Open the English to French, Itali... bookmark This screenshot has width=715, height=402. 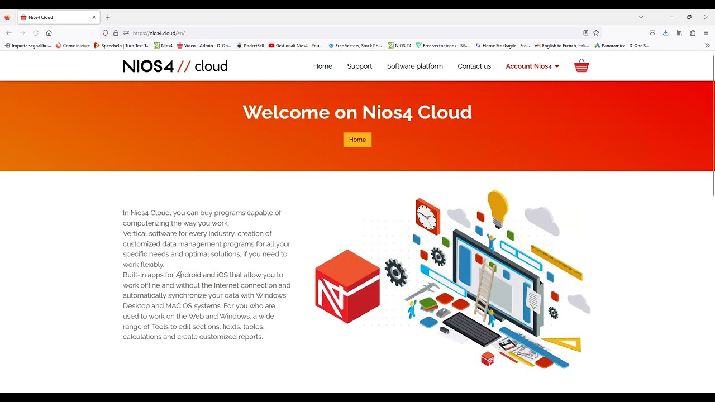tap(561, 46)
